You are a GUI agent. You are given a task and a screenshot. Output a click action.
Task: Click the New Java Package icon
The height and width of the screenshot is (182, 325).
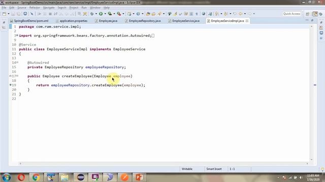click(x=129, y=14)
